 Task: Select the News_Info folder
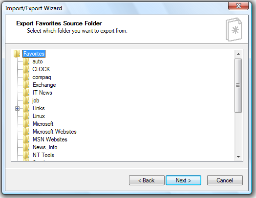point(45,147)
